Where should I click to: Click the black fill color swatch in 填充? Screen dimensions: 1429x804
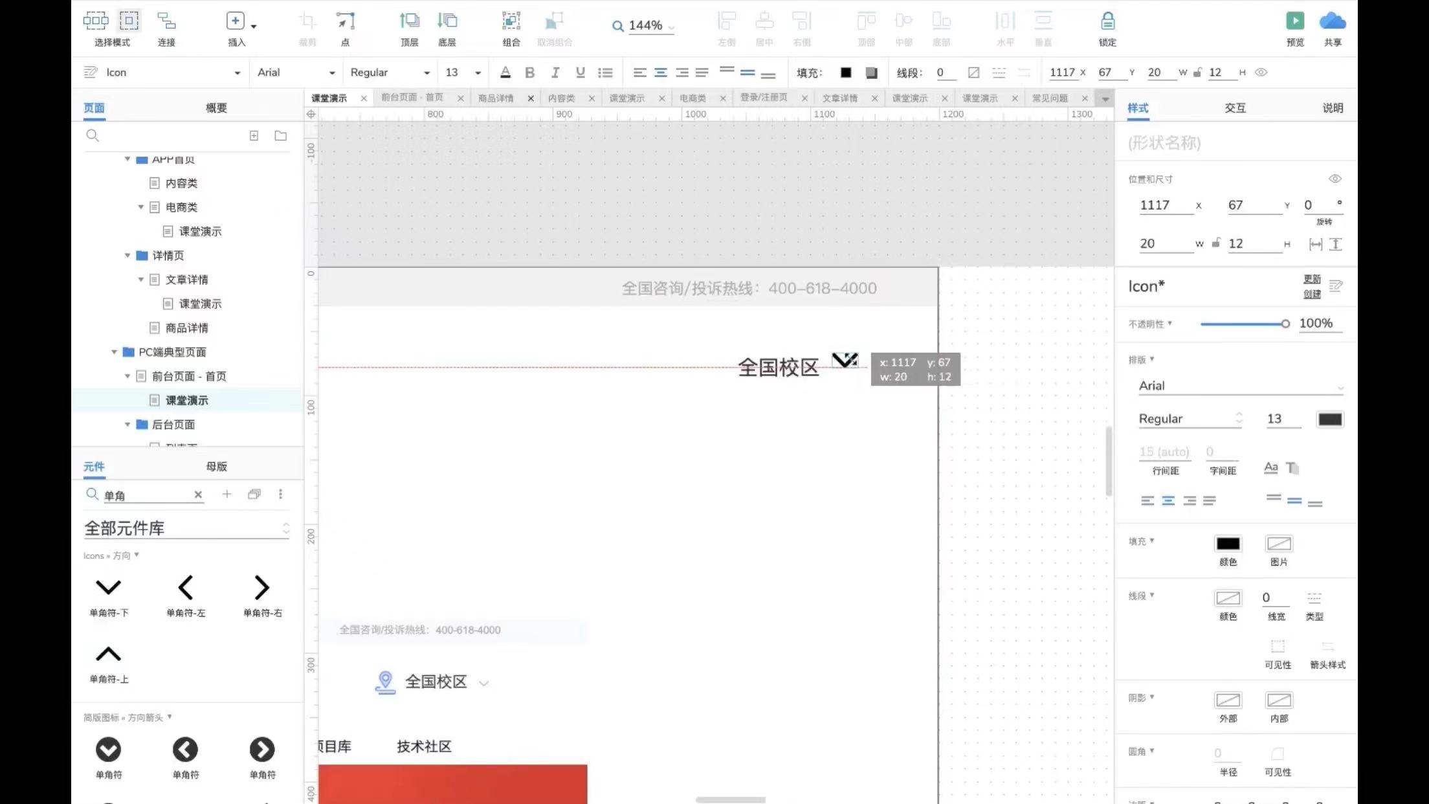1227,544
